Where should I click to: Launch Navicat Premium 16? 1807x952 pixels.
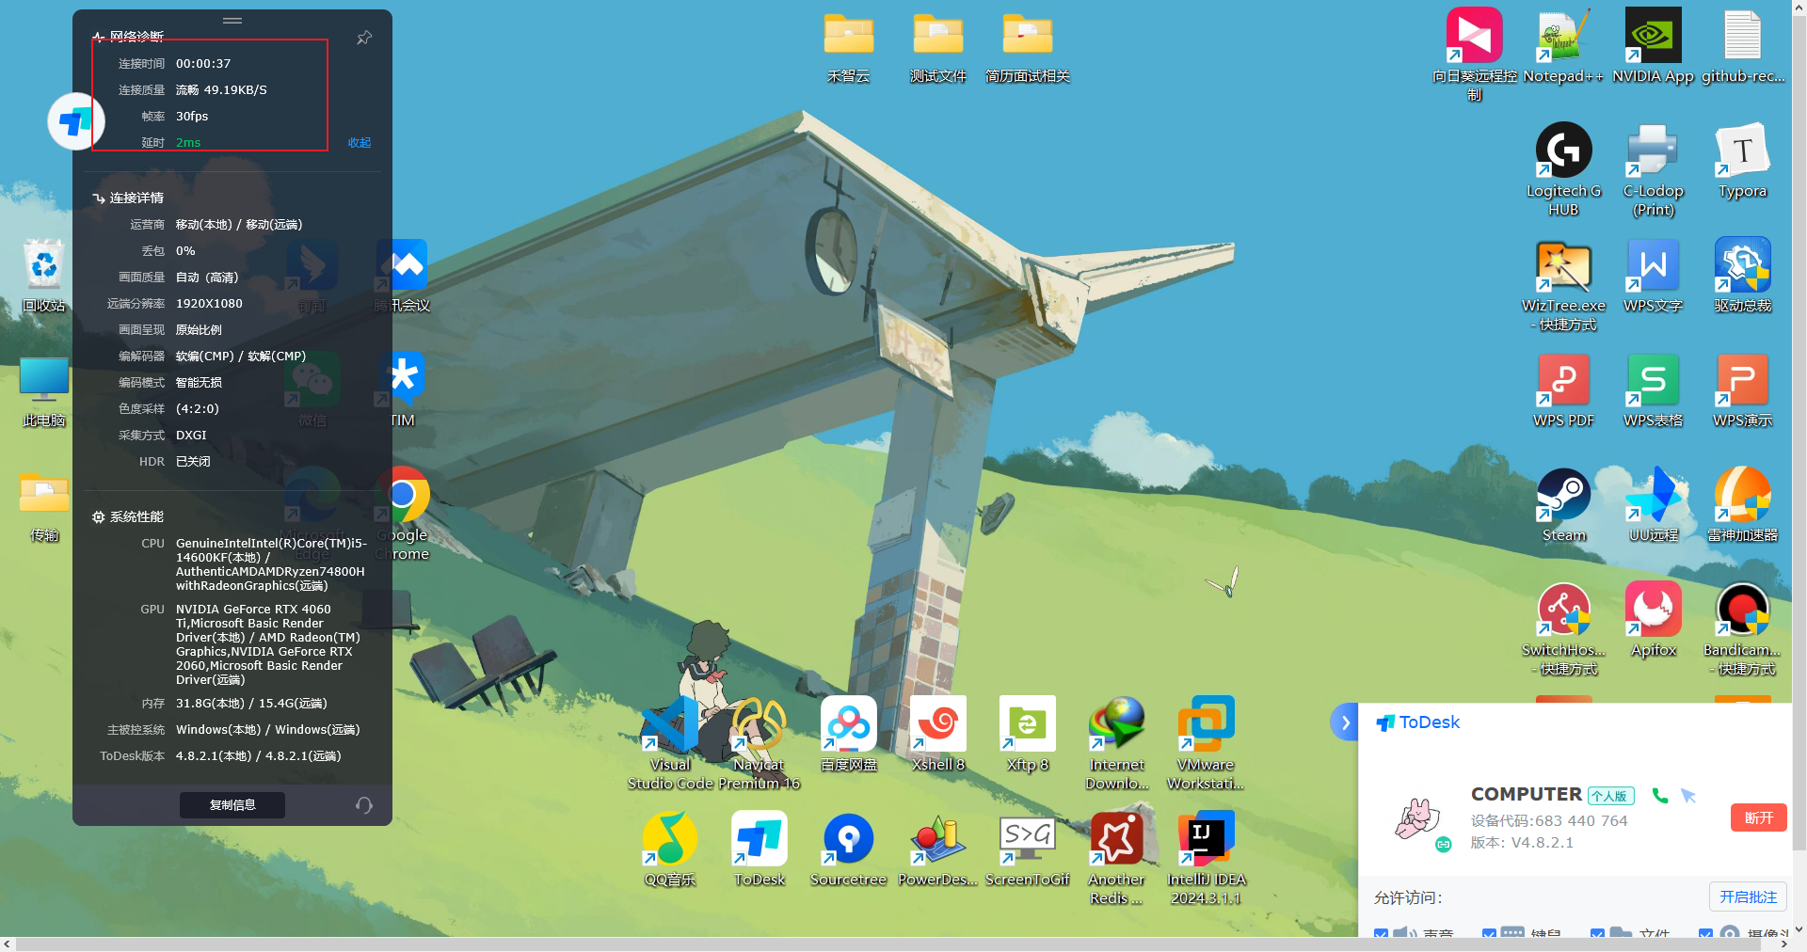[x=759, y=743]
